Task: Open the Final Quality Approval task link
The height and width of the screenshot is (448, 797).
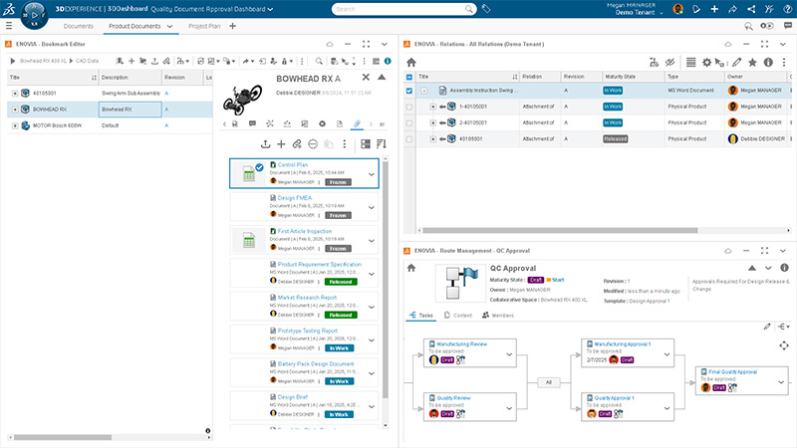Action: pyautogui.click(x=733, y=371)
